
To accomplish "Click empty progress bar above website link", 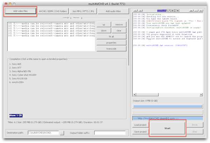I will point(168,112).
